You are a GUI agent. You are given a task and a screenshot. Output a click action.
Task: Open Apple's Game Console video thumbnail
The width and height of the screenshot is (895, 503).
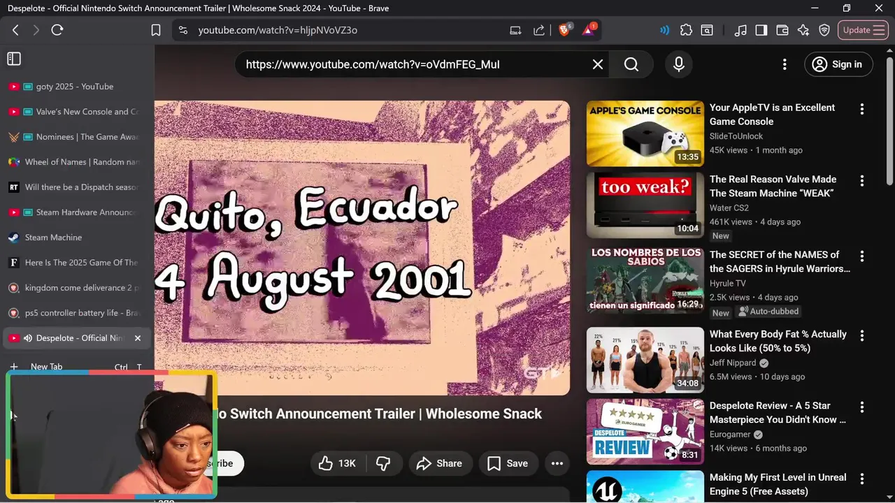click(x=645, y=133)
